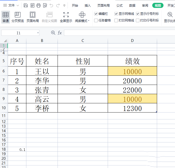The height and width of the screenshot is (168, 175).
Task: Select row 5 header
Action: [x=4, y=61]
